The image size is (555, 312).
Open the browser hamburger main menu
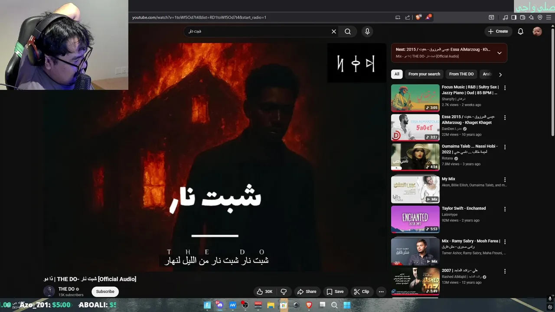click(549, 17)
